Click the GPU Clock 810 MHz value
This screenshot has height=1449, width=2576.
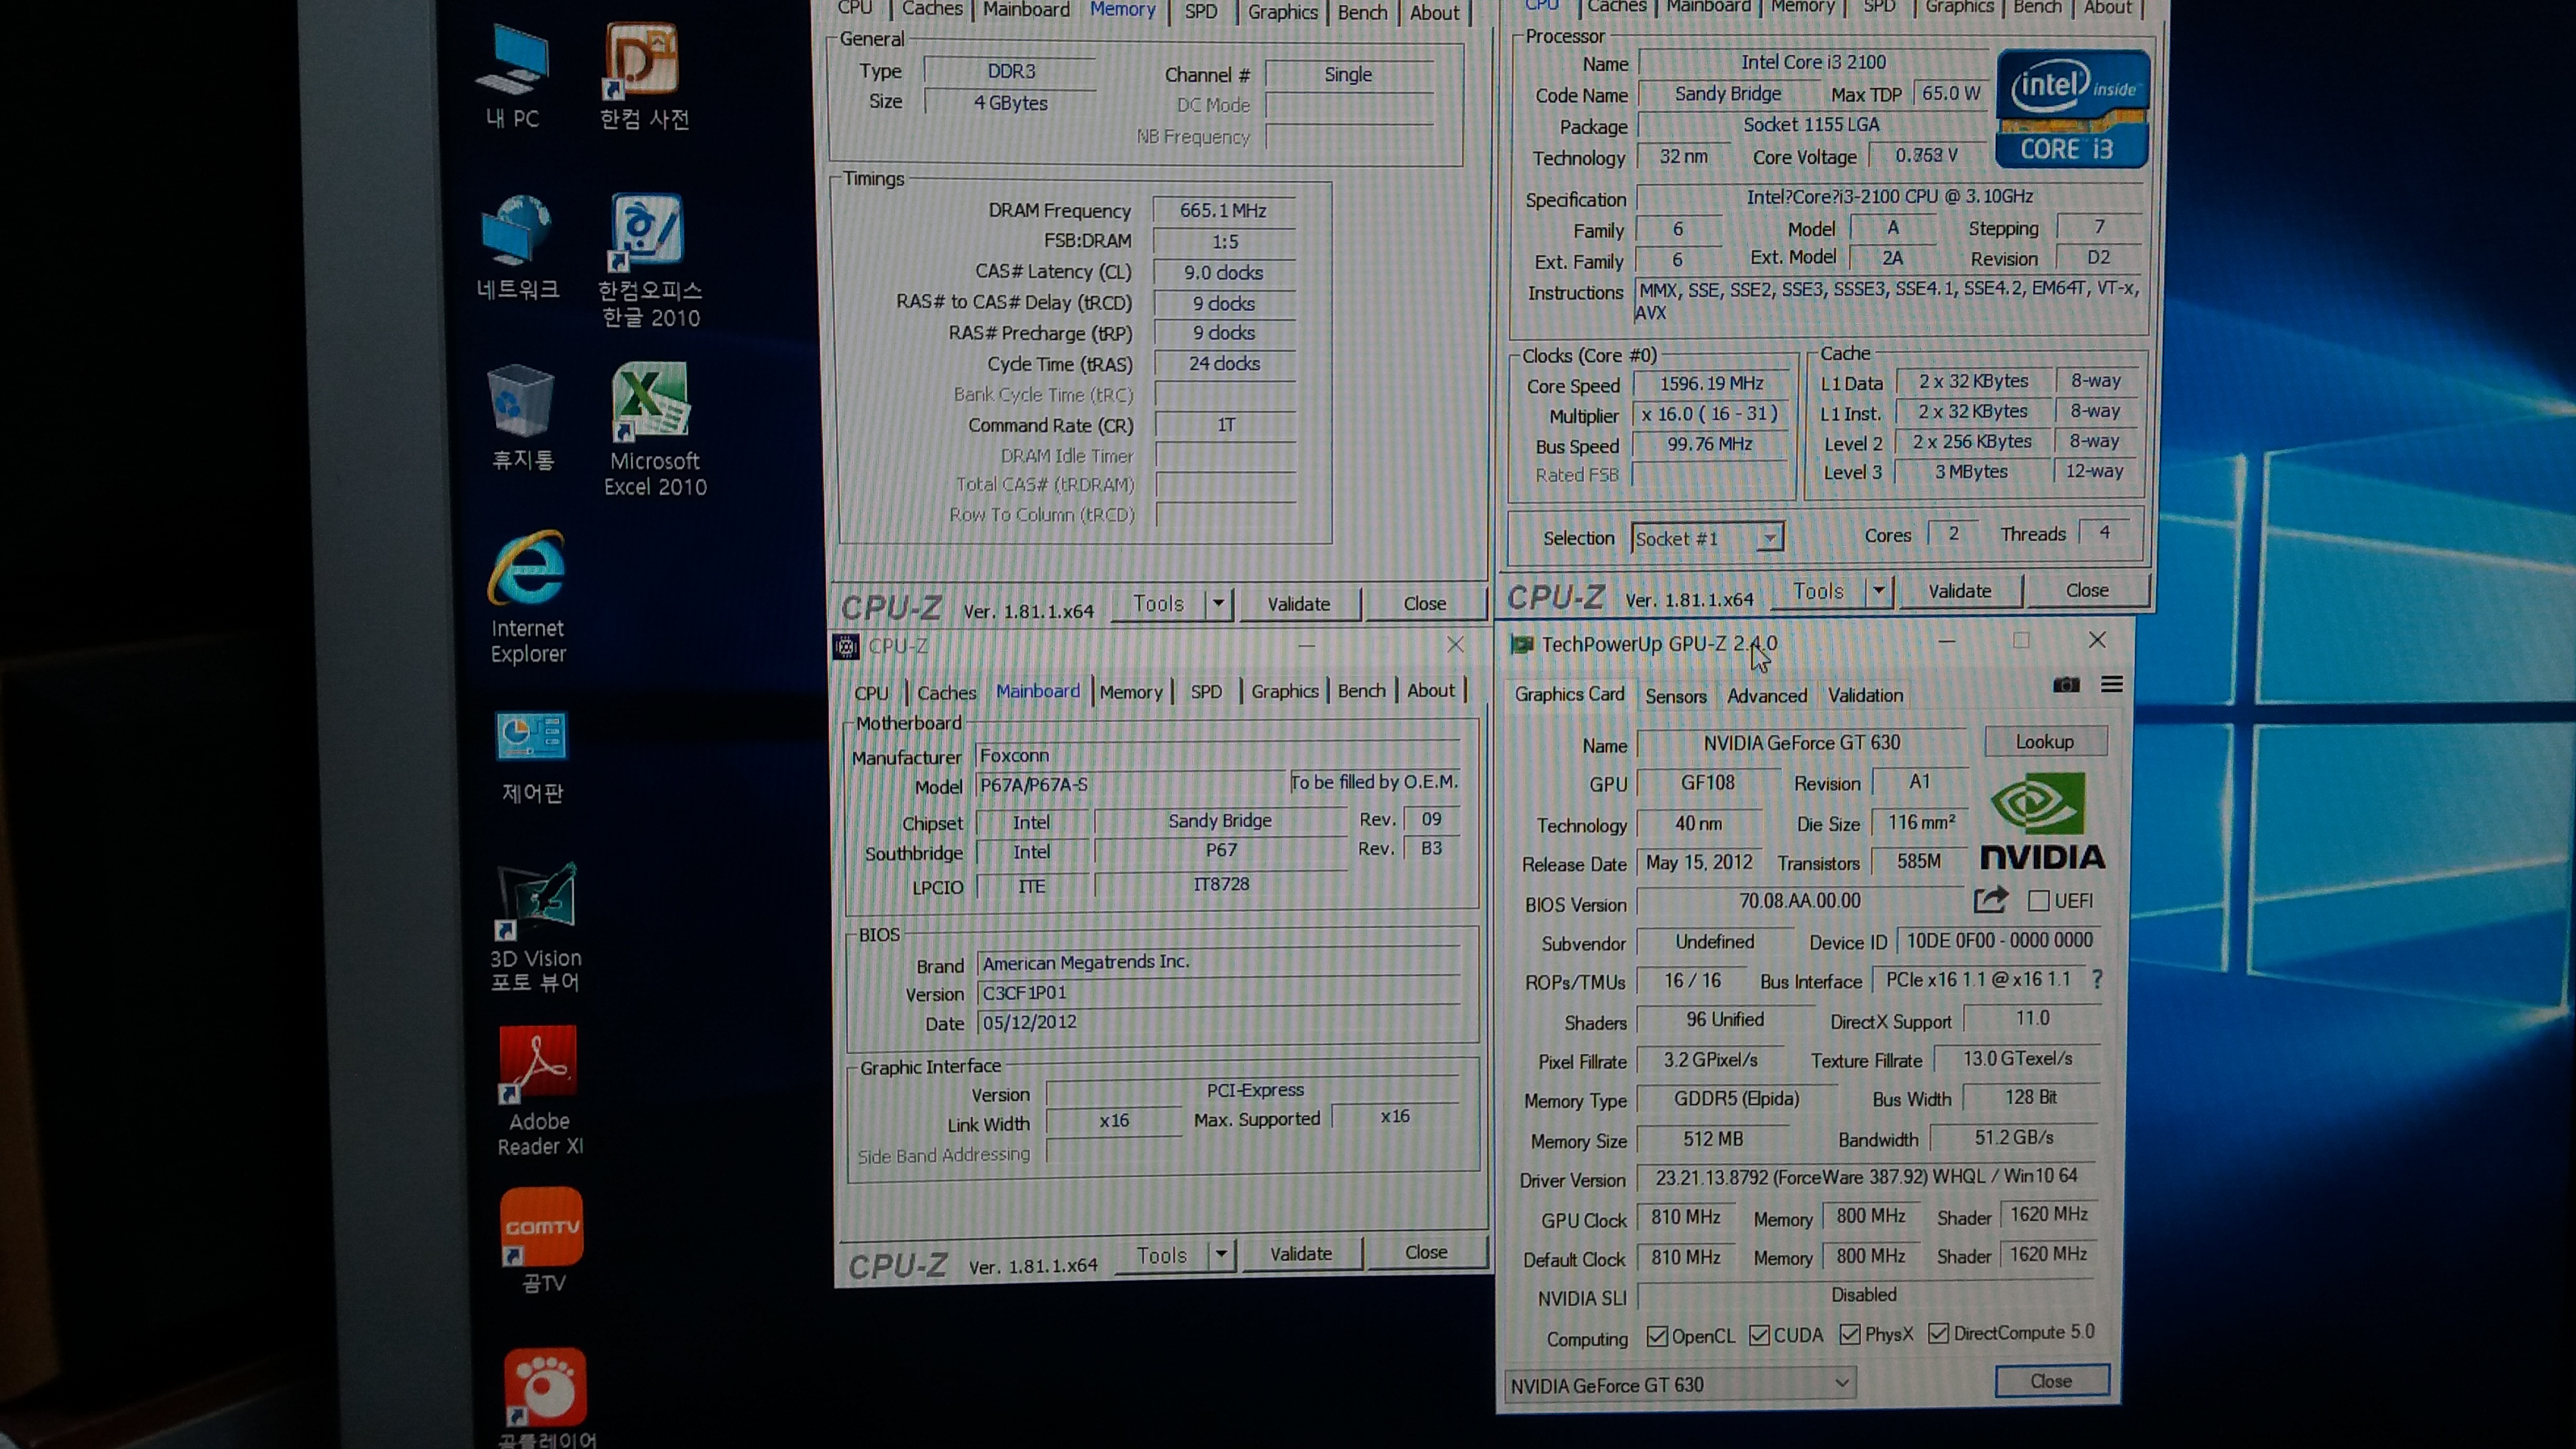pyautogui.click(x=1686, y=1217)
